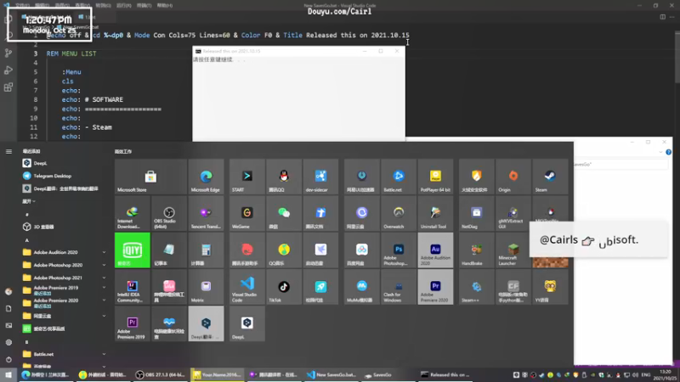Viewport: 680px width, 382px height.
Task: Open HandBrake tile
Action: click(x=476, y=250)
